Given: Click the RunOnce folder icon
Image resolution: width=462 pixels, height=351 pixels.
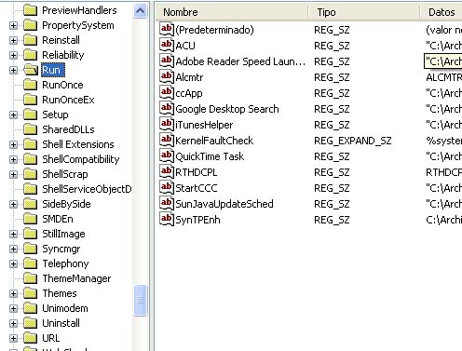Looking at the screenshot, I should (31, 85).
